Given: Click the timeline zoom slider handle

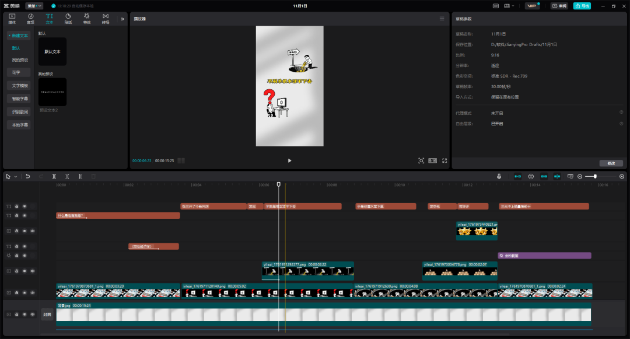Looking at the screenshot, I should [595, 176].
